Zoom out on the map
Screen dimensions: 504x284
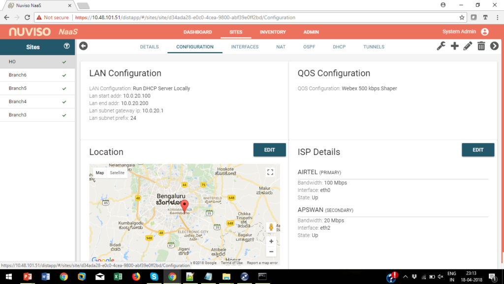pos(271,251)
